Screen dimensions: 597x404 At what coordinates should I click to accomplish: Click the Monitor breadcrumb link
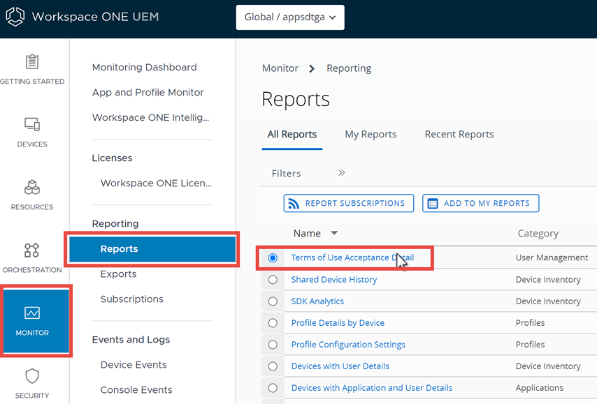[x=280, y=68]
